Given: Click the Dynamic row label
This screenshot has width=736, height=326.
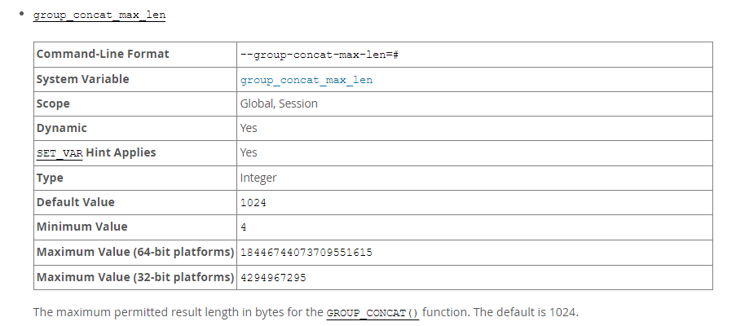Looking at the screenshot, I should coord(61,128).
